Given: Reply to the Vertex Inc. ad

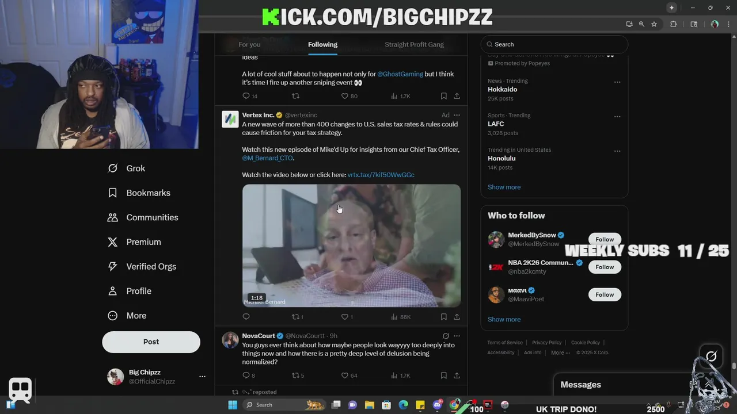Looking at the screenshot, I should 246,317.
